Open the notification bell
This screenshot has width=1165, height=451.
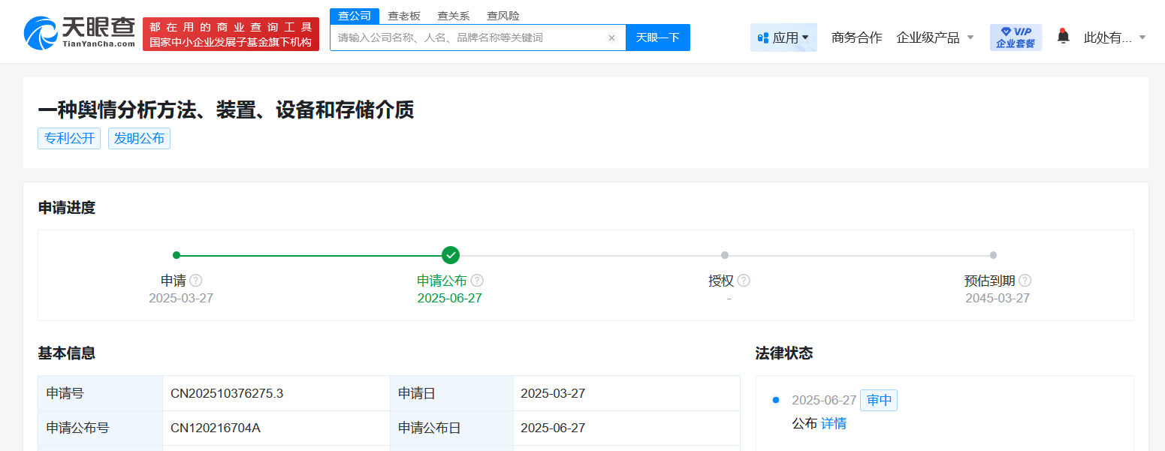click(x=1063, y=36)
